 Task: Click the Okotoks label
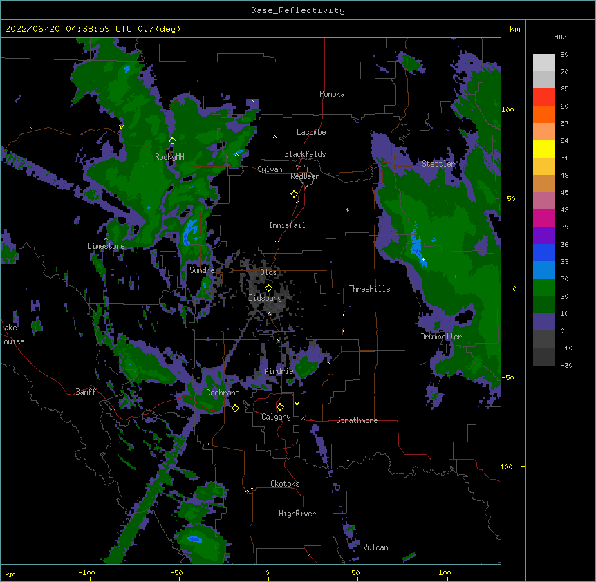(285, 484)
